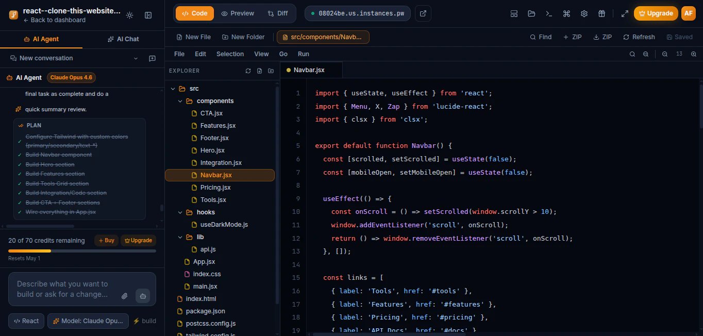Click the settings gear icon
The height and width of the screenshot is (336, 703).
[x=584, y=13]
